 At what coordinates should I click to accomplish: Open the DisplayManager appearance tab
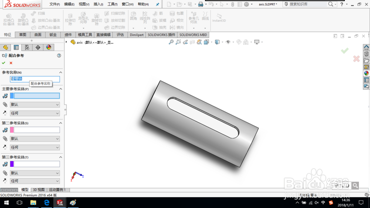click(48, 47)
